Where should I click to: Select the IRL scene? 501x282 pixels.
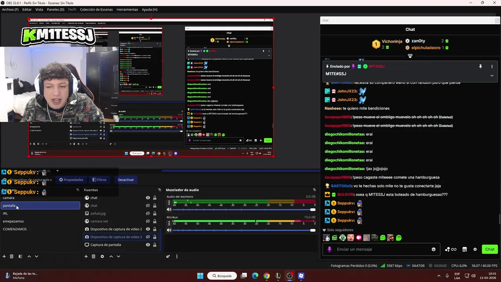click(x=40, y=213)
